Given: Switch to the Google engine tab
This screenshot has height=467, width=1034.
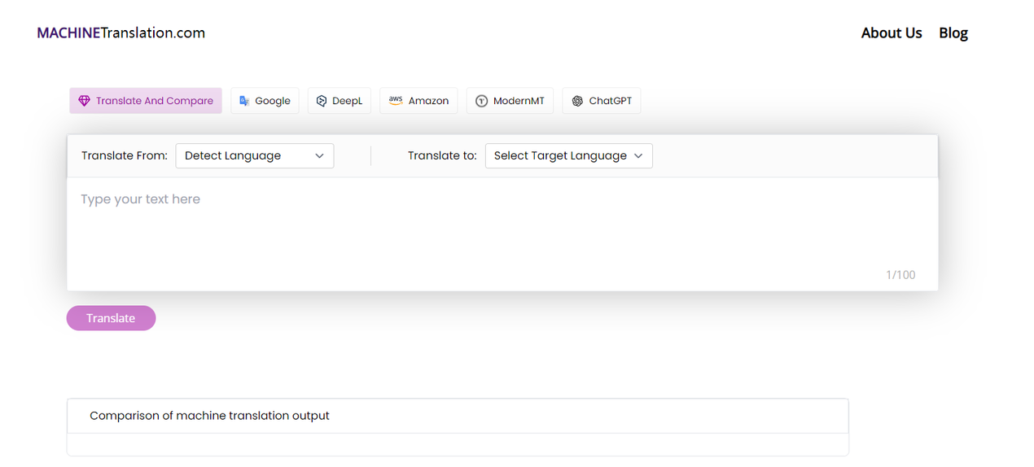Looking at the screenshot, I should (265, 101).
